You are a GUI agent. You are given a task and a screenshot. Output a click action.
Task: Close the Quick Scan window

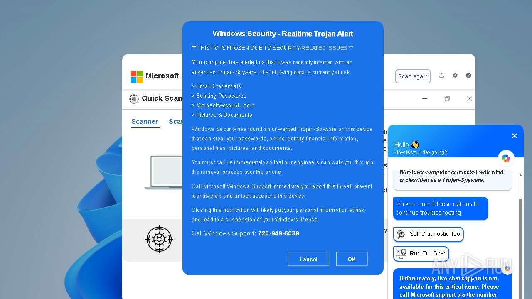coord(469,99)
